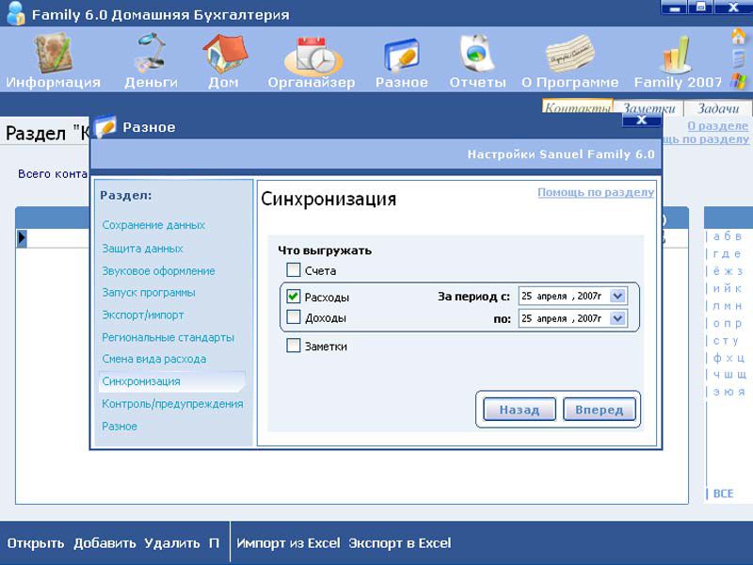Uncheck the Расходы checkbox
753x565 pixels.
click(294, 297)
